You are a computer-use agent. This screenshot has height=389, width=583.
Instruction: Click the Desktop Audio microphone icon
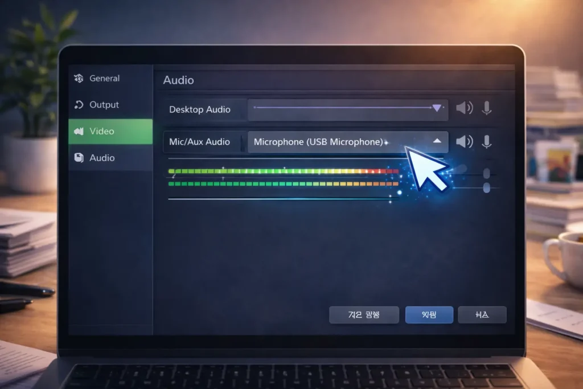[x=486, y=108]
